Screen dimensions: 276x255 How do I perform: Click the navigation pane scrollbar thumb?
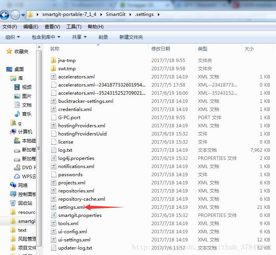(x=39, y=148)
